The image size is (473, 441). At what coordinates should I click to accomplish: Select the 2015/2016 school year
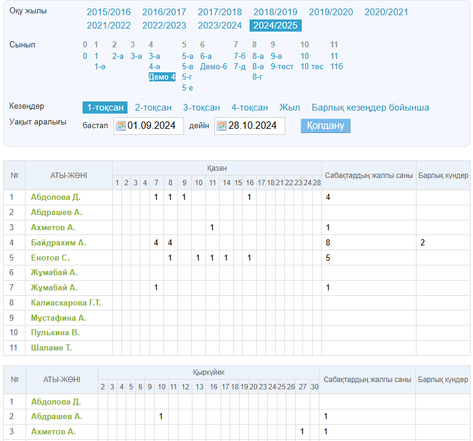pos(109,12)
